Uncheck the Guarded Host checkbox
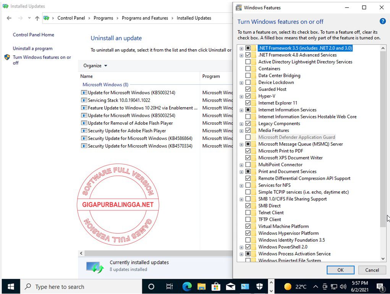The width and height of the screenshot is (390, 294). pyautogui.click(x=248, y=89)
